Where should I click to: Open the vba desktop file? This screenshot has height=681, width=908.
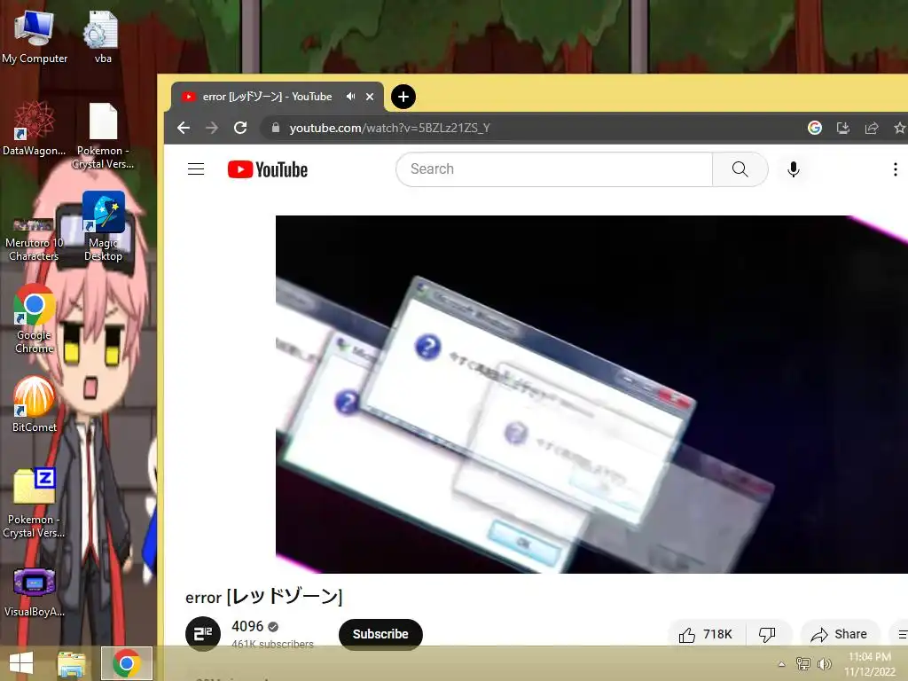[x=103, y=35]
